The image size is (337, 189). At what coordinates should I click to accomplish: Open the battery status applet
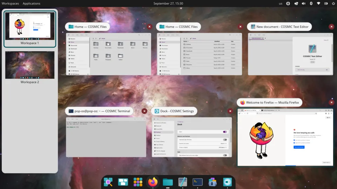click(x=326, y=3)
